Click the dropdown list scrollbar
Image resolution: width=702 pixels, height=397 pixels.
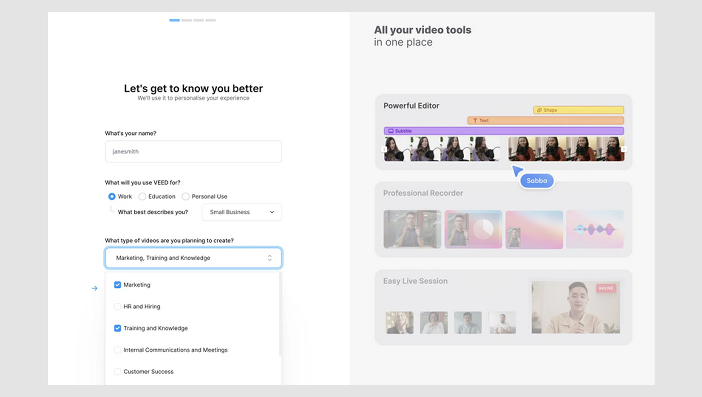[280, 314]
